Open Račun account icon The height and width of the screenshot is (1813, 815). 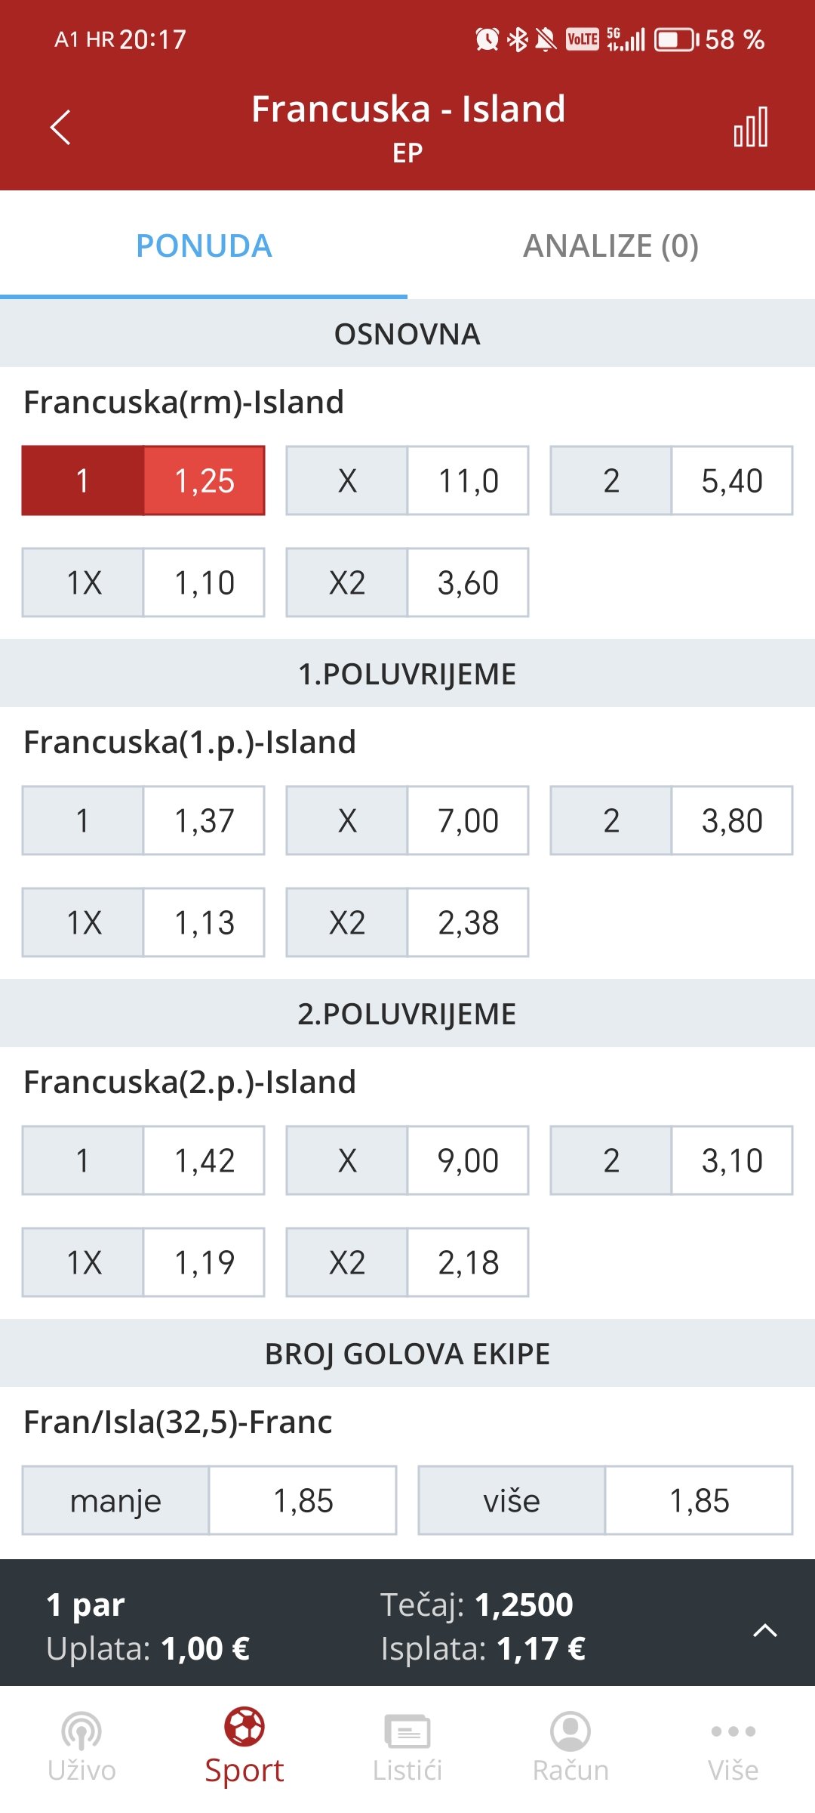(570, 1731)
